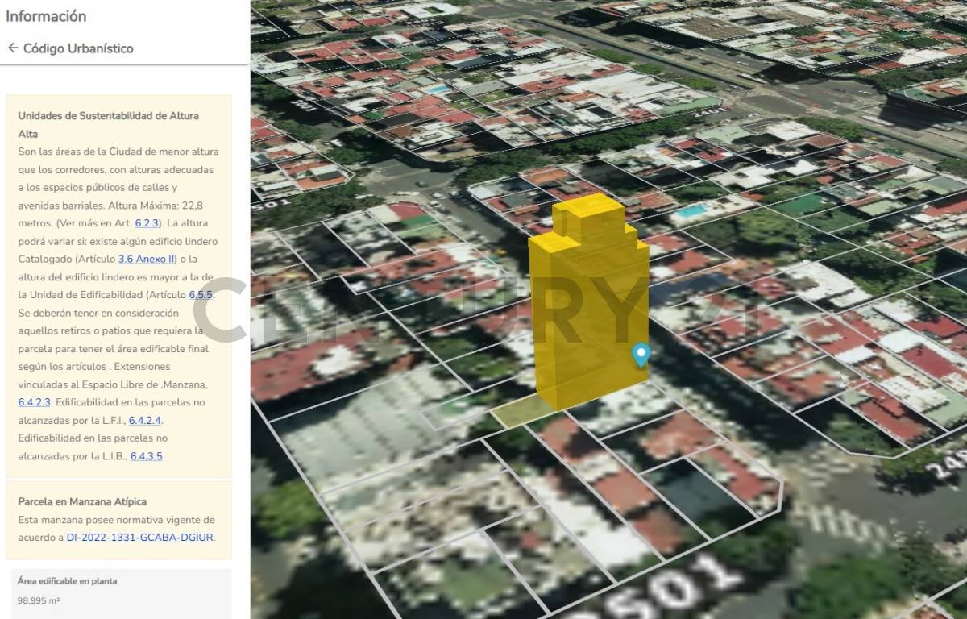Click the Información panel heading
Viewport: 967px width, 619px height.
point(46,16)
